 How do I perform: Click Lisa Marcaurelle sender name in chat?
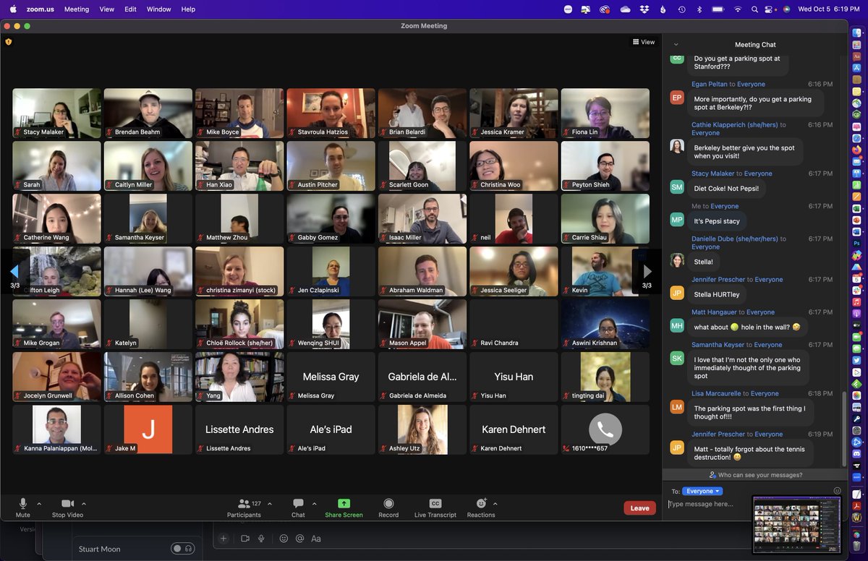[716, 394]
